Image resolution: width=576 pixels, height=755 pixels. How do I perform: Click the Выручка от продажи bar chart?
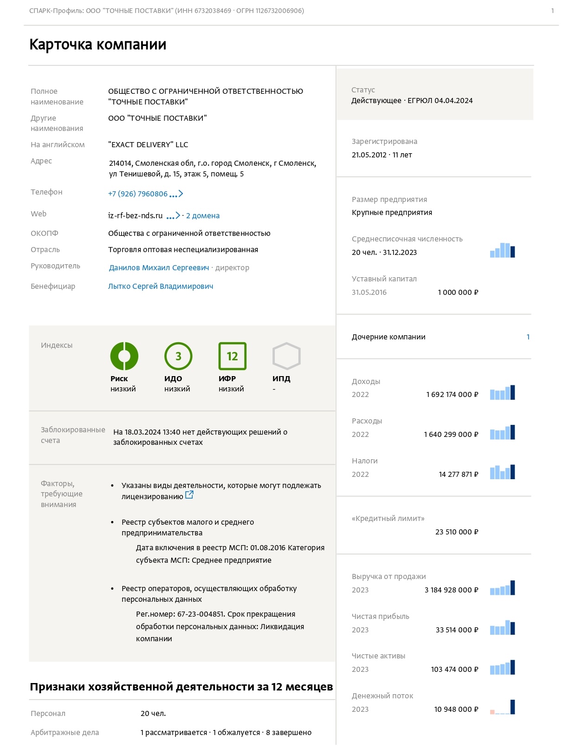coord(502,588)
